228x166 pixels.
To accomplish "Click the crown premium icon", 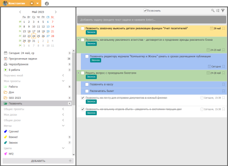I will point(32,3).
